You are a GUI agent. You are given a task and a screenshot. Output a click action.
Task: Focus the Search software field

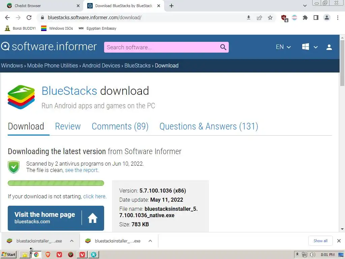click(x=162, y=47)
